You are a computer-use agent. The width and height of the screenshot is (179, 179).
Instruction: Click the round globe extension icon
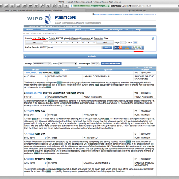click(x=54, y=6)
